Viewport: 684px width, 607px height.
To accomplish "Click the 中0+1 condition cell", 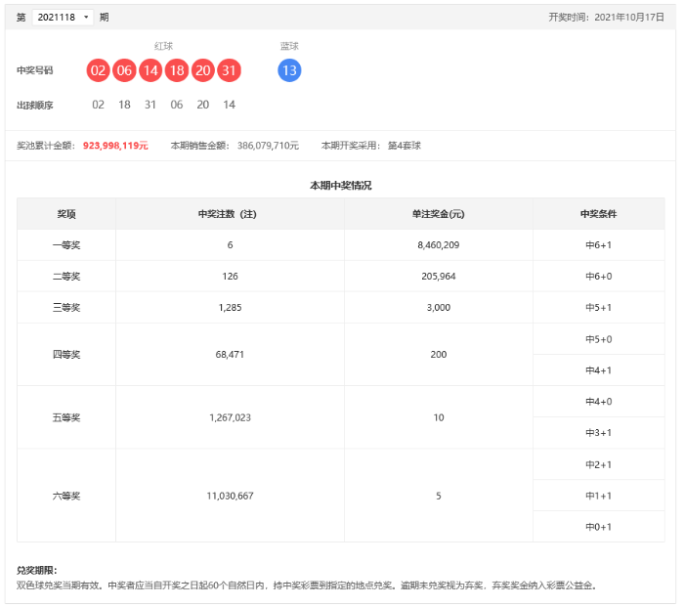I will coord(598,527).
